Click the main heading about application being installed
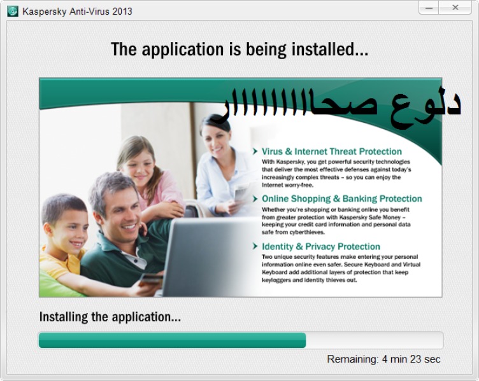This screenshot has width=479, height=381. tap(240, 50)
